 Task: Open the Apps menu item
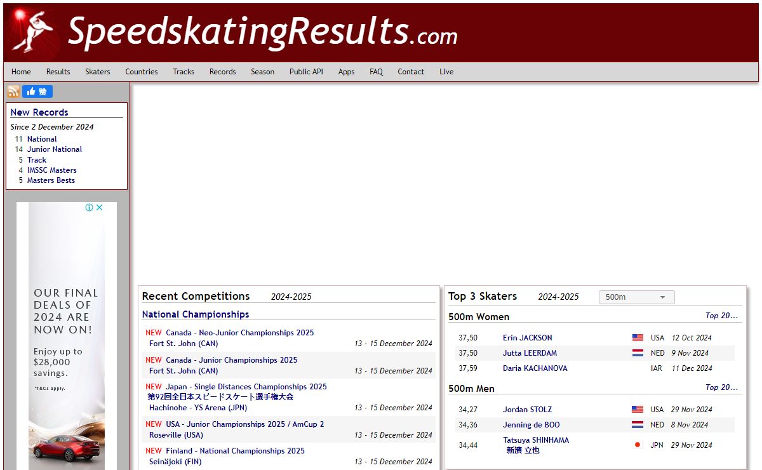346,72
